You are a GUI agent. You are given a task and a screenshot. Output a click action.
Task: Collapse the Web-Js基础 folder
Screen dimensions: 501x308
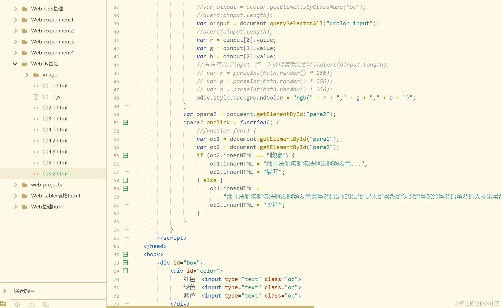pyautogui.click(x=15, y=64)
